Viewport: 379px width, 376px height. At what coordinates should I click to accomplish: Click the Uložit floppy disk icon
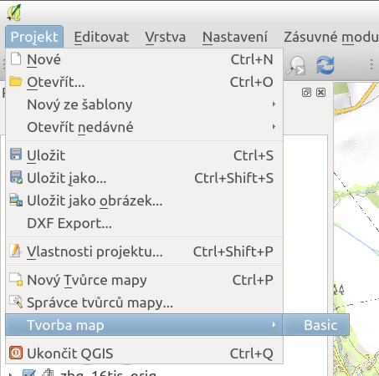coord(16,155)
